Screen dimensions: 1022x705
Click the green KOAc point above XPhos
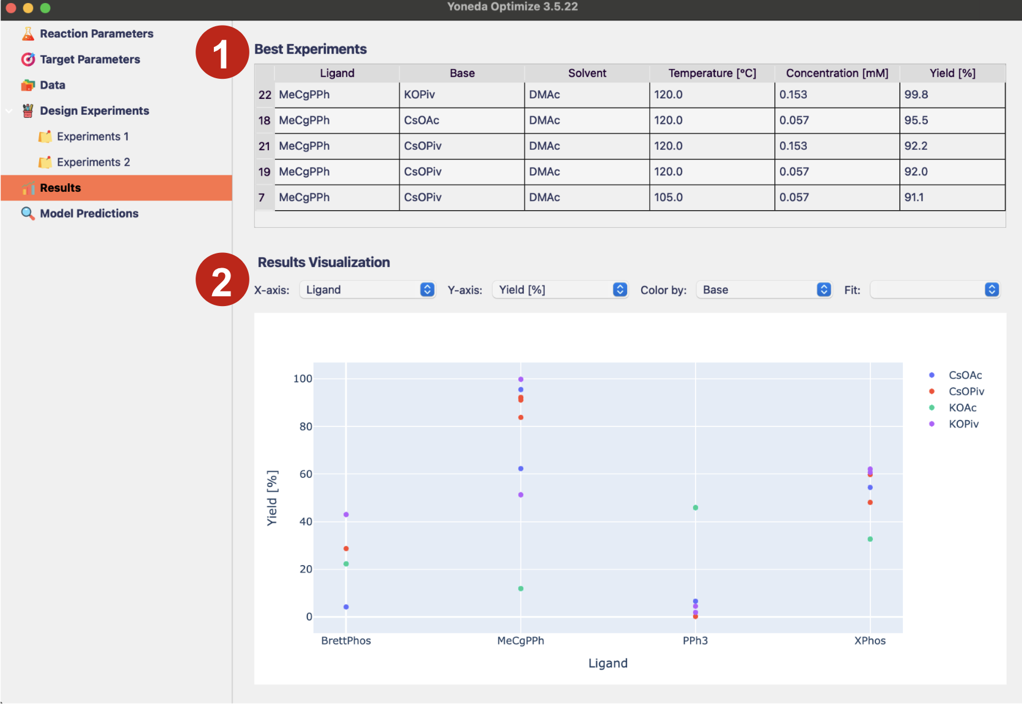(x=870, y=539)
